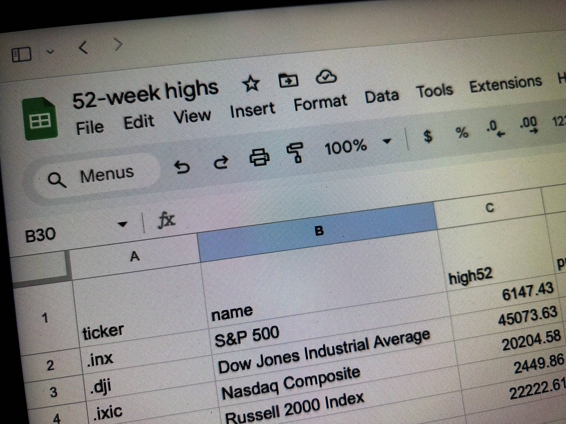566x424 pixels.
Task: Toggle the browser sidebar panel icon
Action: tap(21, 54)
